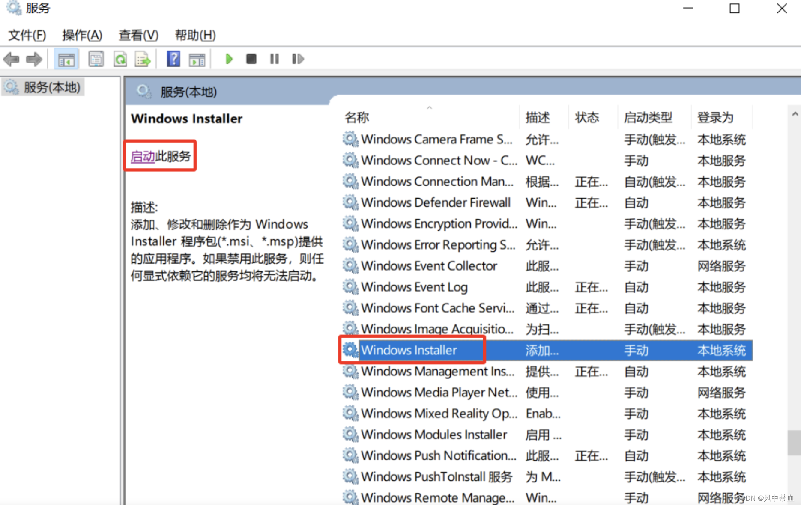Start service with green play icon
The image size is (801, 506).
pyautogui.click(x=229, y=59)
